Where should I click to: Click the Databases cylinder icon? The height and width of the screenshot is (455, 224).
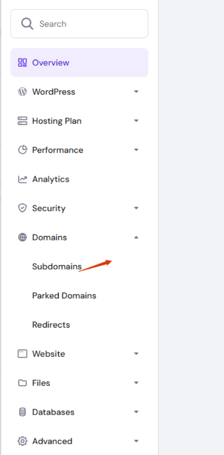[x=22, y=412]
